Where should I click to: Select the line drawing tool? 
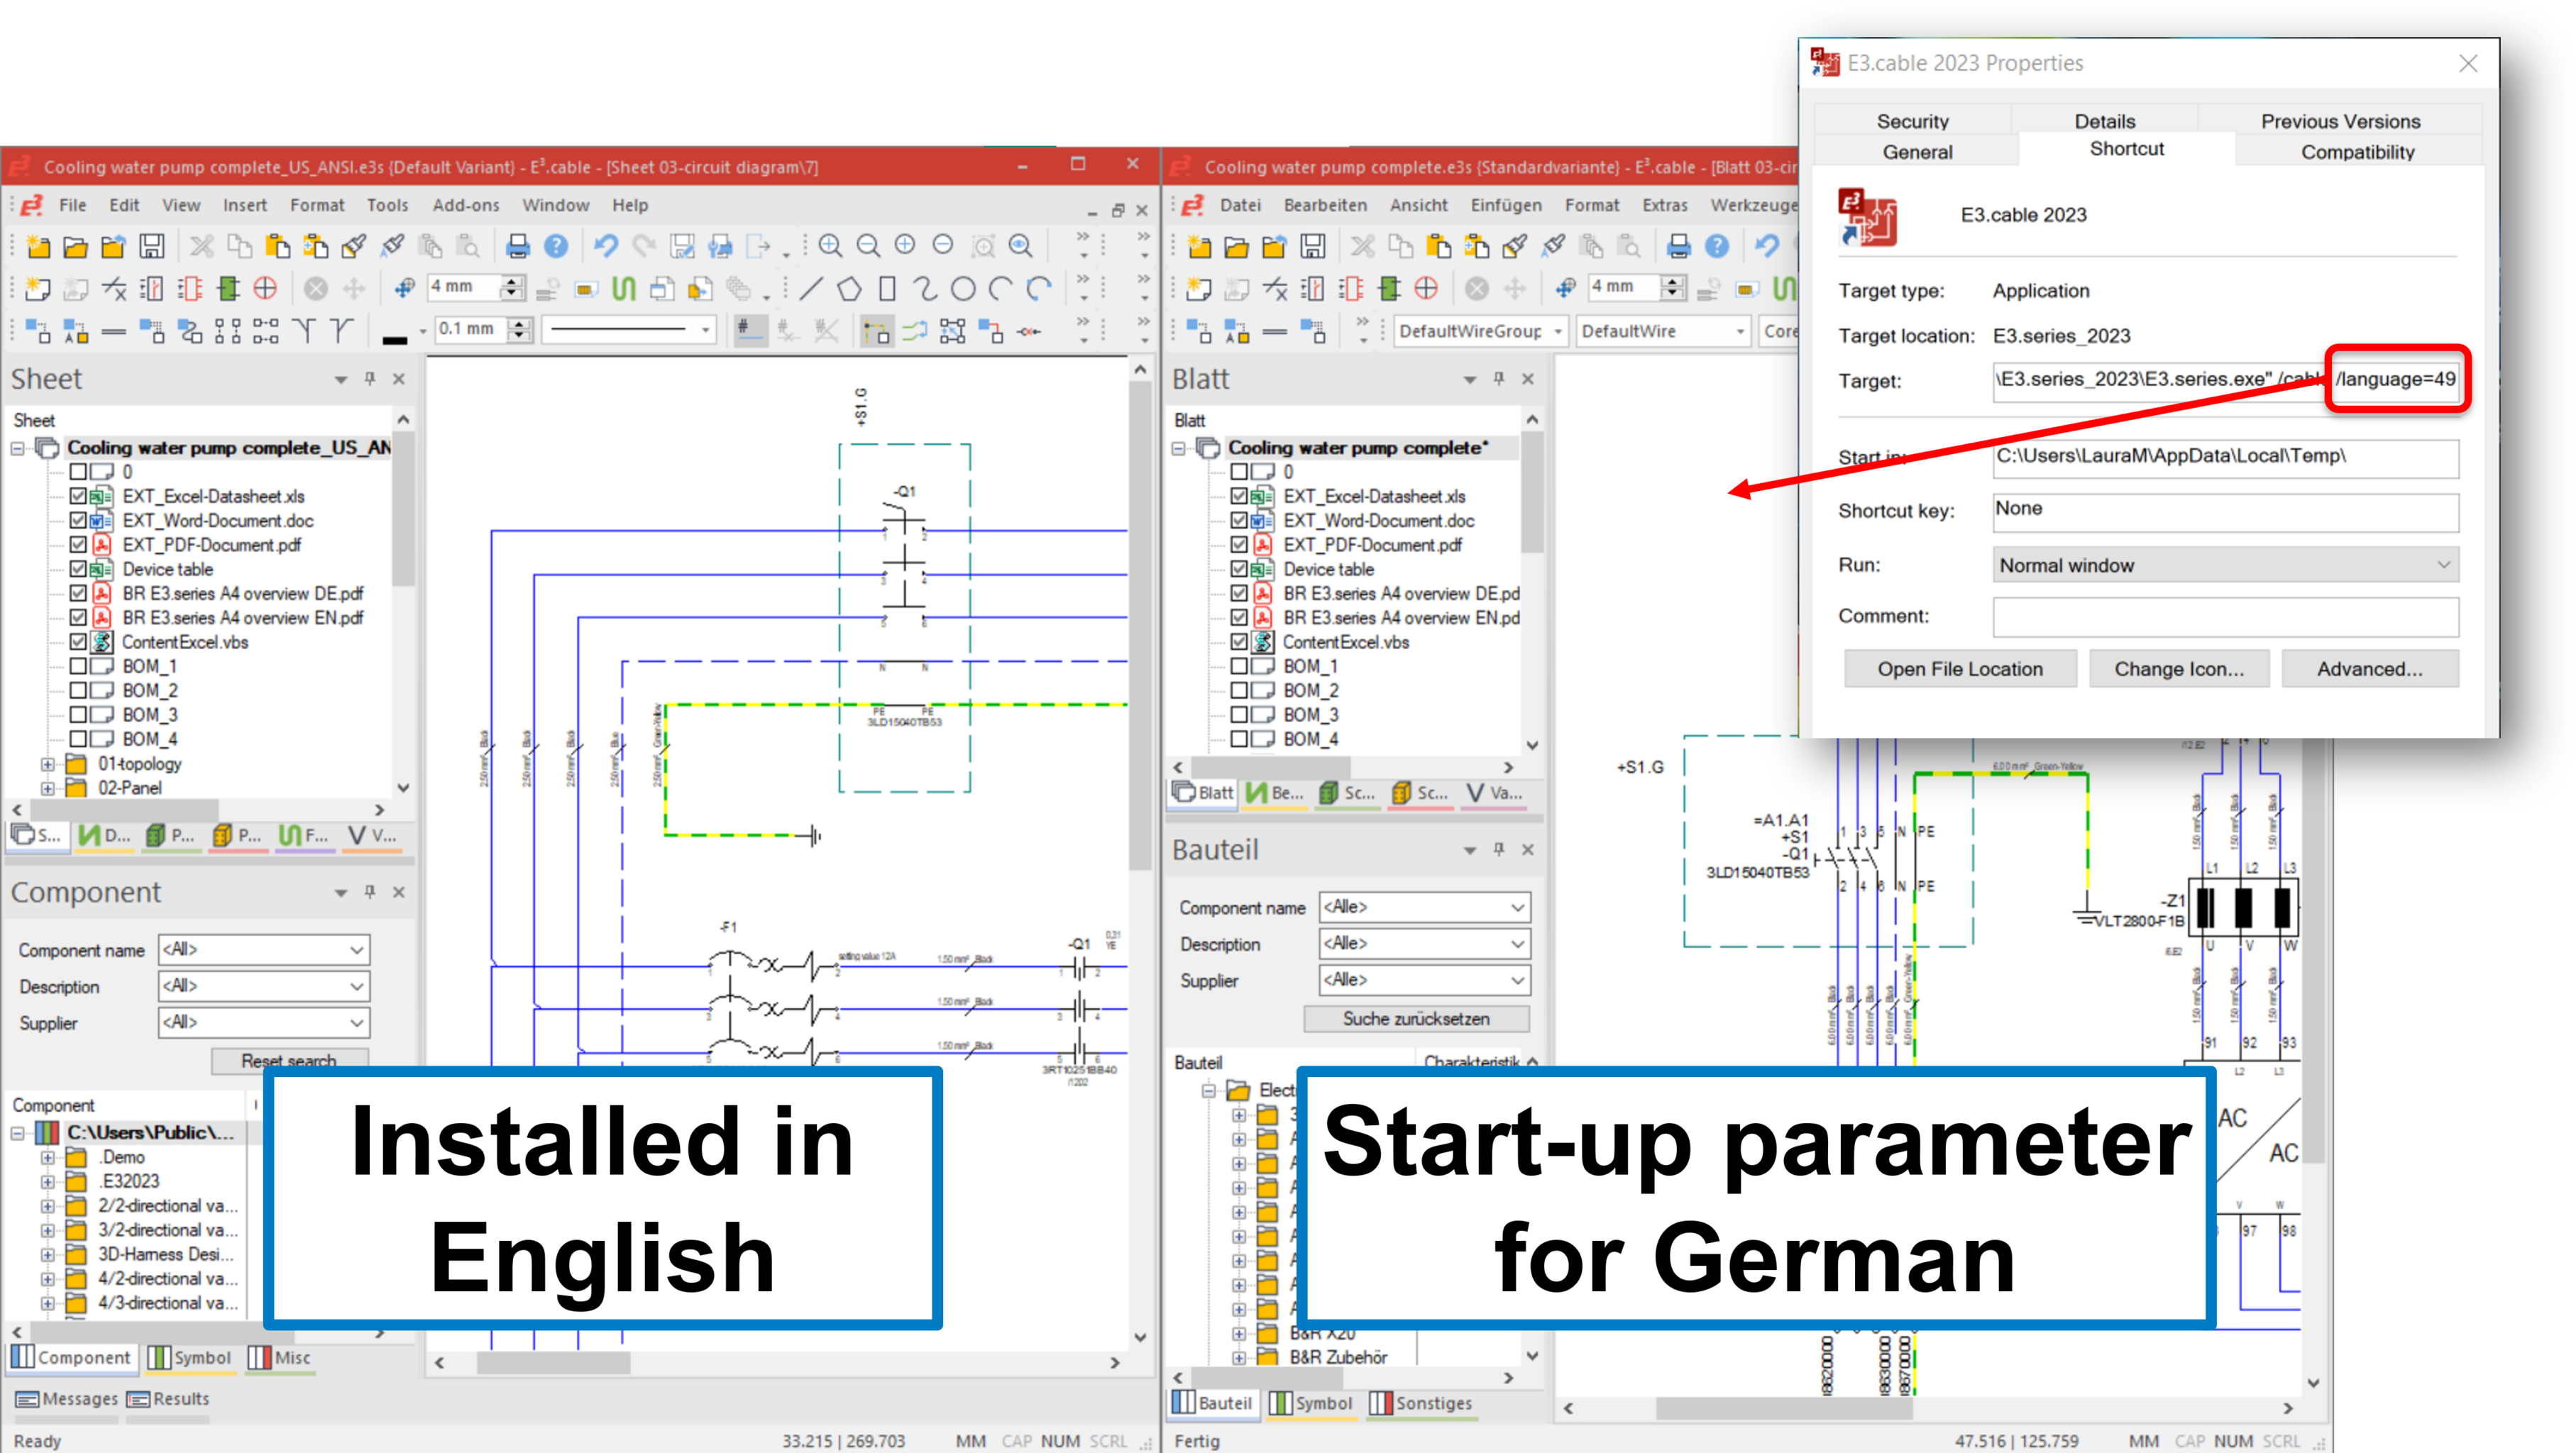(811, 289)
